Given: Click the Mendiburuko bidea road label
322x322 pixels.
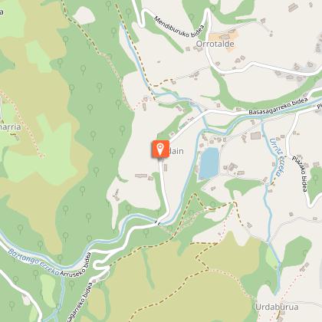Looking at the screenshot, I should [179, 28].
